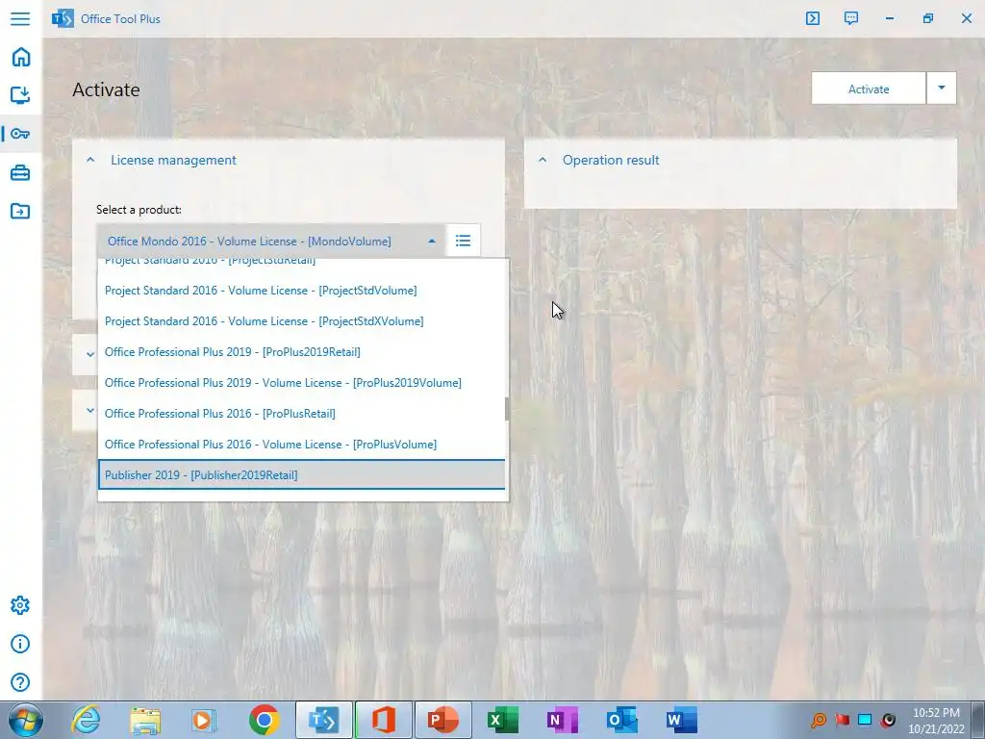Open Excel from taskbar
Screen dimensions: 985x739
[x=502, y=720]
